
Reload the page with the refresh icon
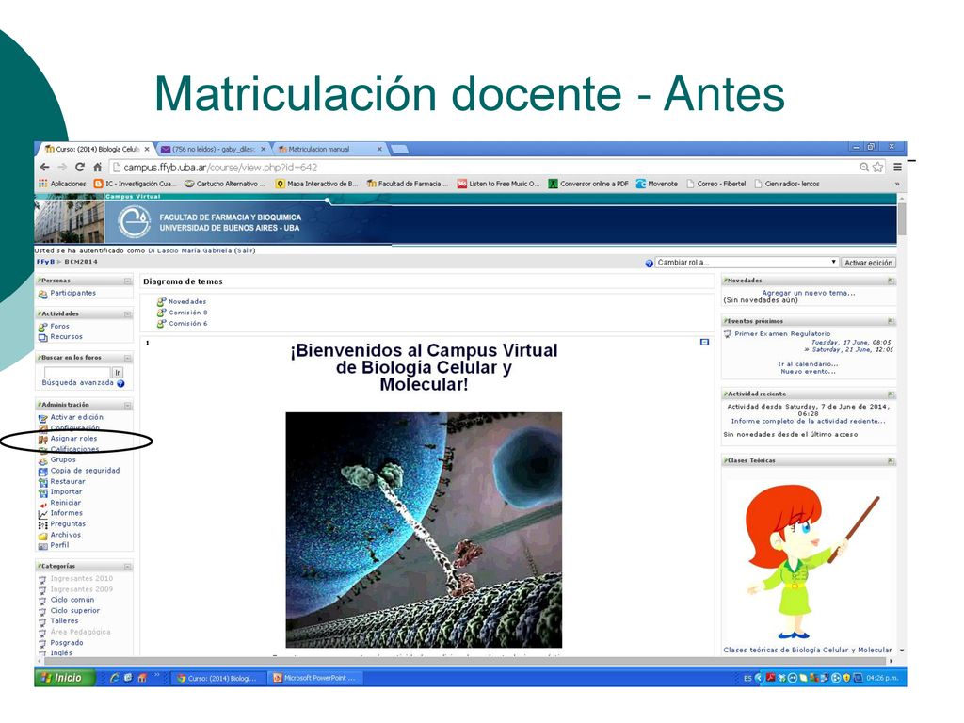79,168
